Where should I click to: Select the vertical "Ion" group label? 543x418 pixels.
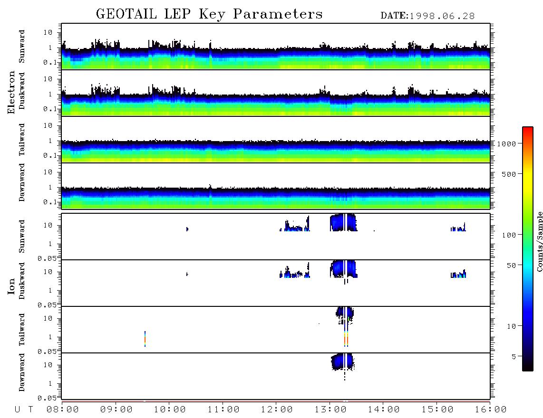point(11,286)
